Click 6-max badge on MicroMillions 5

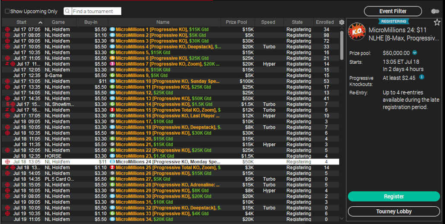pyautogui.click(x=112, y=53)
